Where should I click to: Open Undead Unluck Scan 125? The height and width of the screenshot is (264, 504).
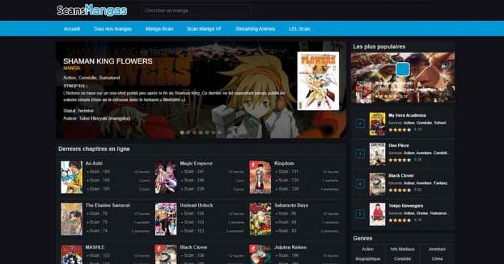pos(193,214)
